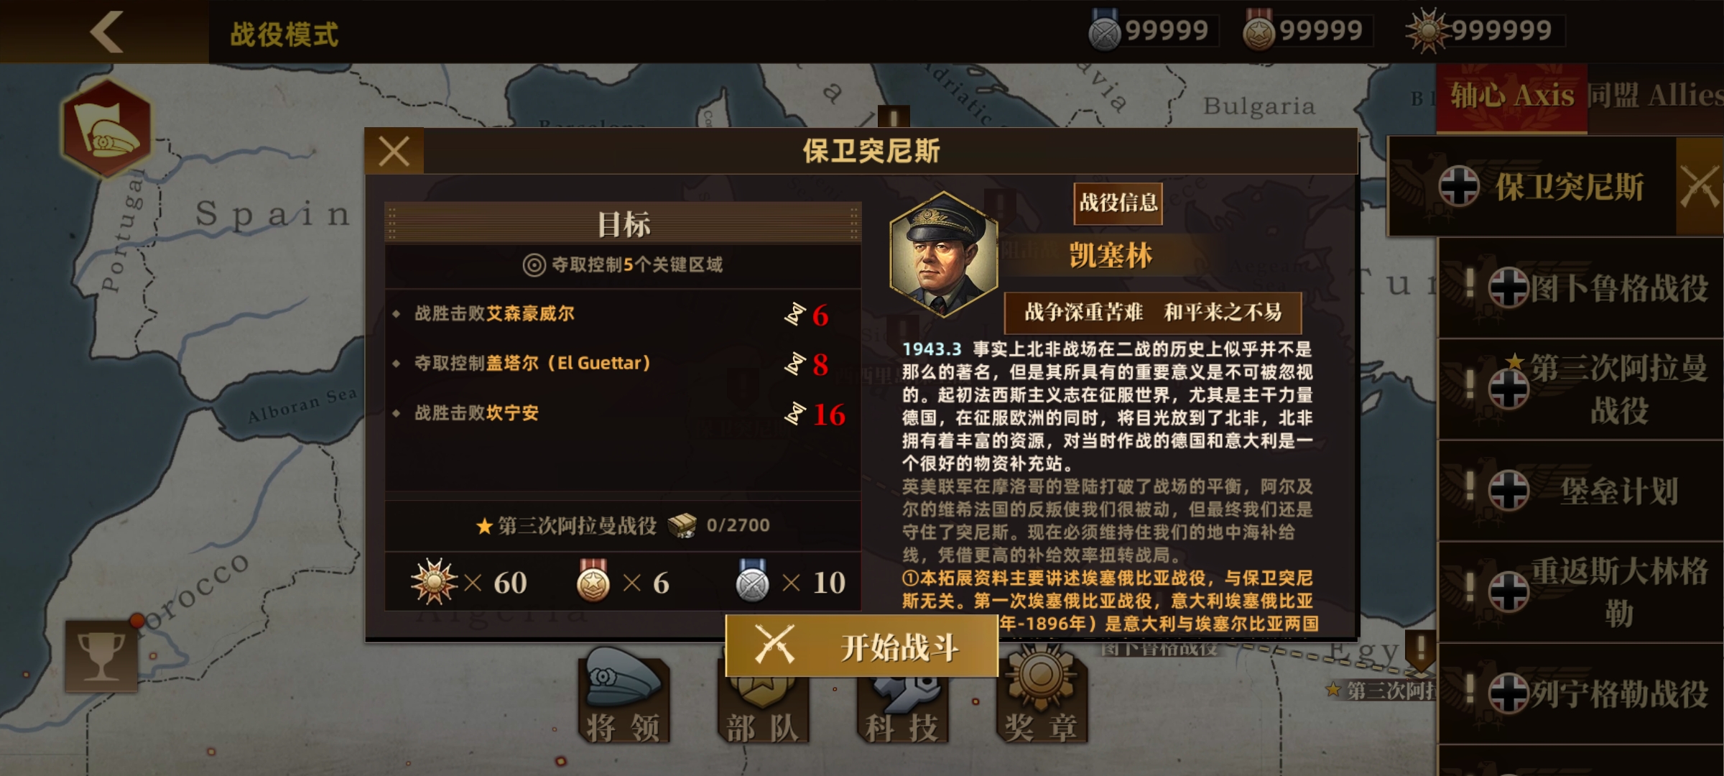Switch to the 轴心 Axis tab

(x=1511, y=97)
